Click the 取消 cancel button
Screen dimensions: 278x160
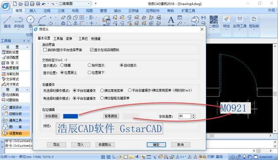coord(180,145)
